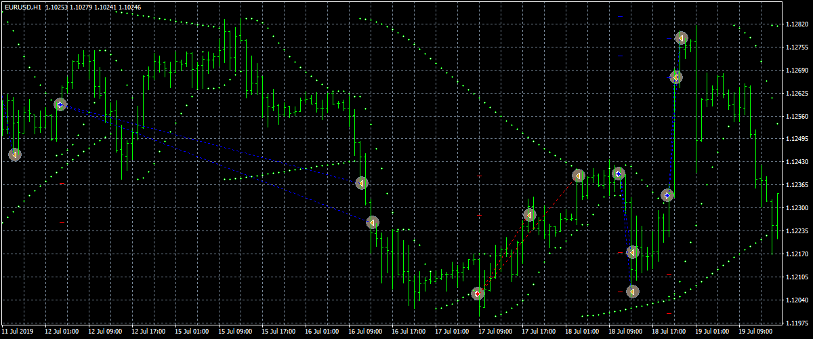Viewport: 813px width, 339px height.
Task: Select orange close arrow just above the 1.12040 level
Action: coord(632,292)
